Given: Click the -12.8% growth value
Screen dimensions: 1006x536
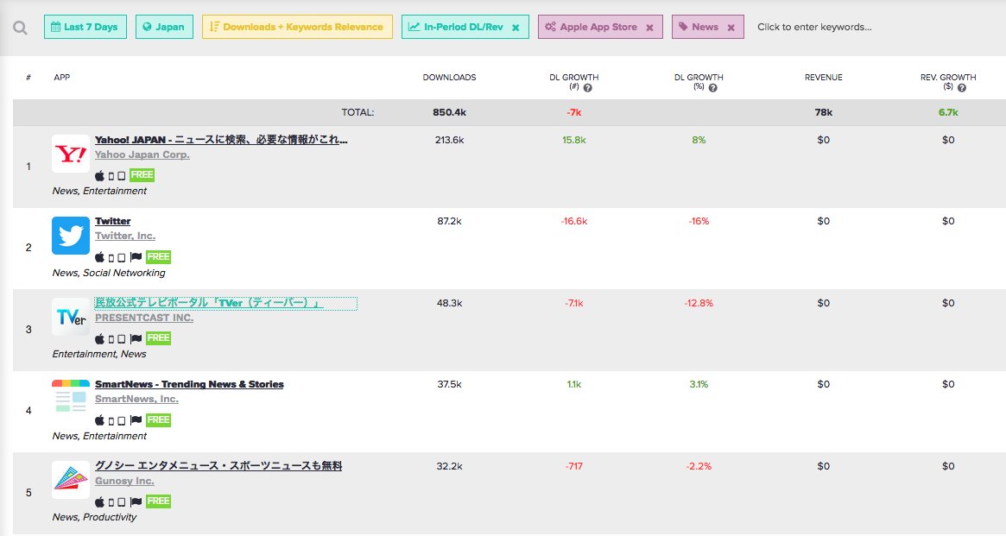Looking at the screenshot, I should point(699,303).
